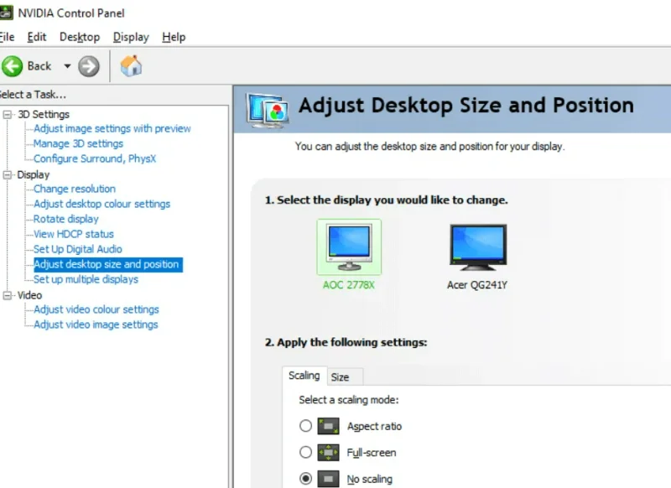Click the Adjust Desktop Size header icon
This screenshot has width=671, height=488.
(268, 111)
